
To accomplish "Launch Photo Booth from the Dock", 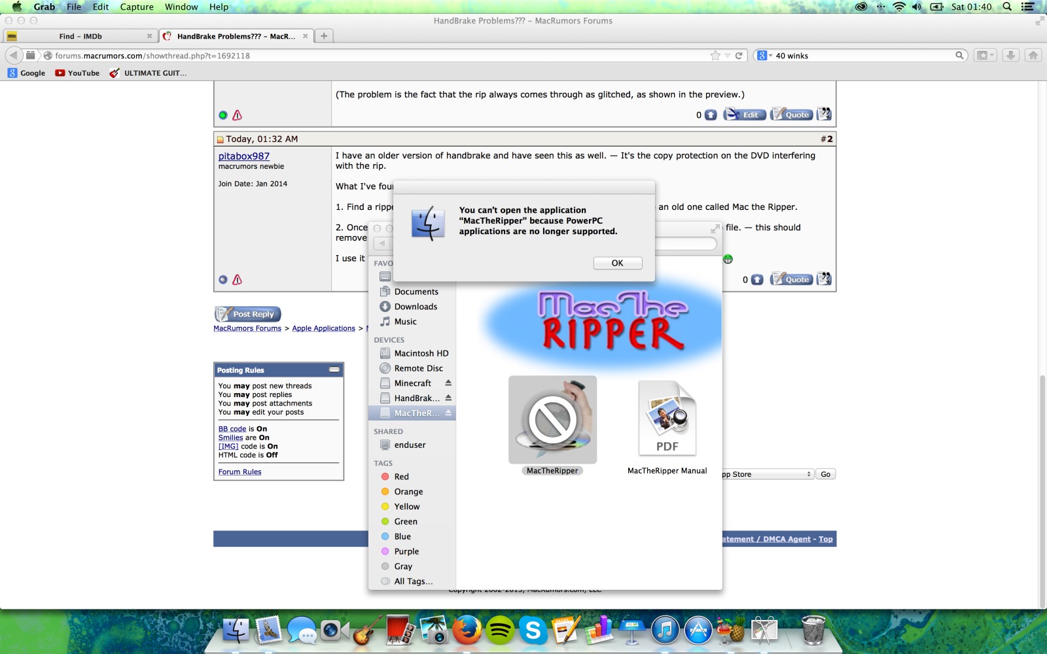I will [400, 631].
